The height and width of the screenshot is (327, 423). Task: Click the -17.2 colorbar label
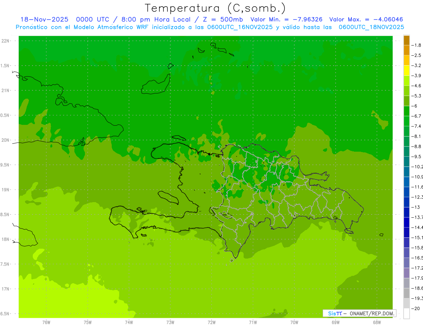417,268
